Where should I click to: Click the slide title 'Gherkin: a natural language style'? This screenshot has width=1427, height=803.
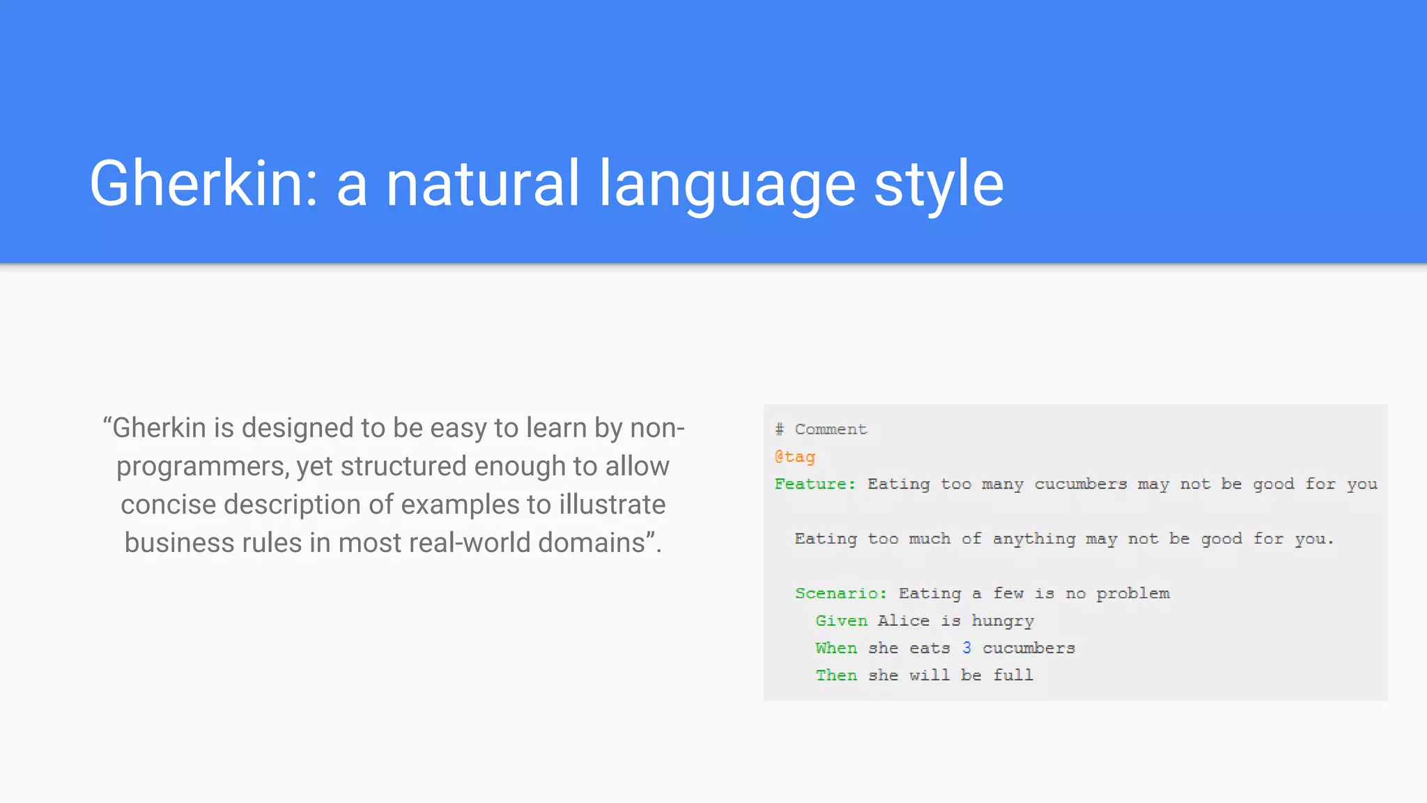point(546,183)
